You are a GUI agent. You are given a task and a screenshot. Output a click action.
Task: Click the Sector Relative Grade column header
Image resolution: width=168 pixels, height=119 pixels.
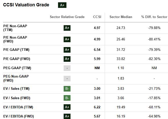click(x=67, y=17)
